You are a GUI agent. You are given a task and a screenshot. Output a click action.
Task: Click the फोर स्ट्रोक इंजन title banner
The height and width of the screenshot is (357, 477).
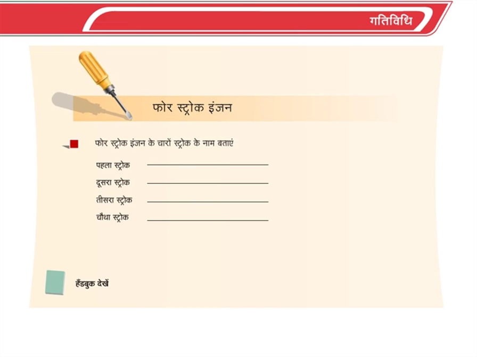tap(234, 108)
